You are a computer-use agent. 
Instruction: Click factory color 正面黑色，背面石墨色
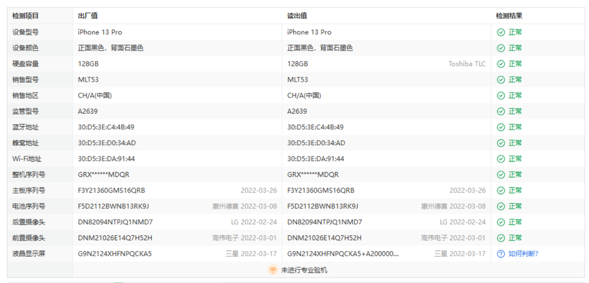click(111, 48)
